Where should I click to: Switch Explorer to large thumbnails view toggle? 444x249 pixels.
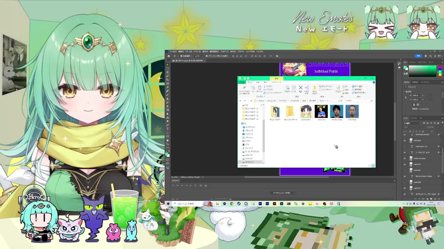coord(373,166)
